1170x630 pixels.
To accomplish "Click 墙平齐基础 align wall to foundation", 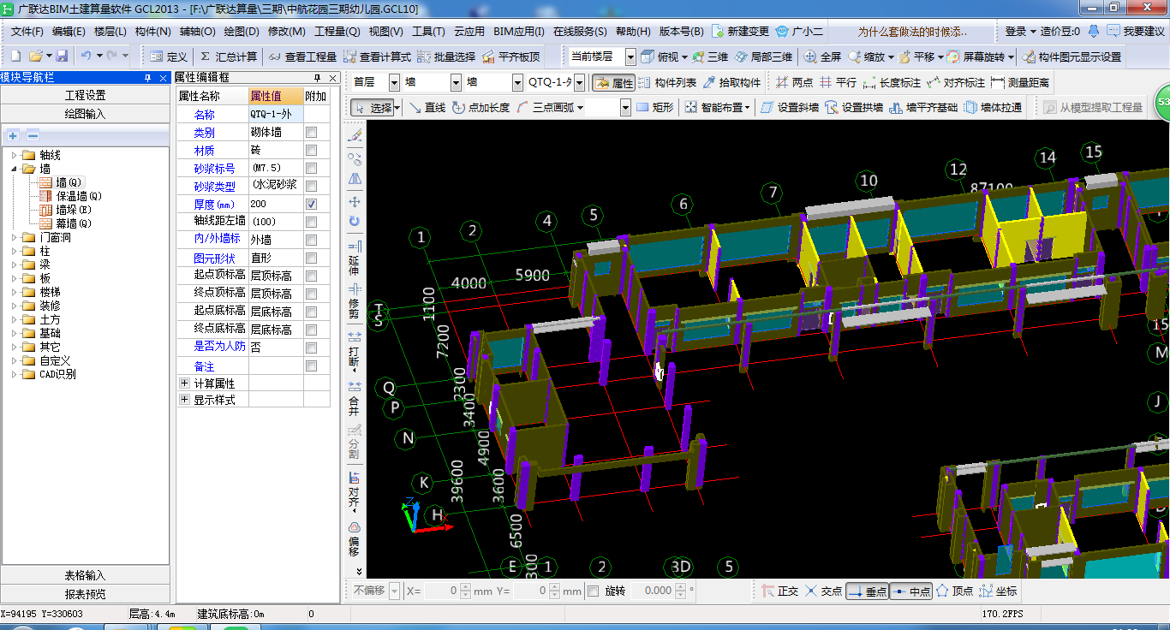I will pyautogui.click(x=923, y=108).
